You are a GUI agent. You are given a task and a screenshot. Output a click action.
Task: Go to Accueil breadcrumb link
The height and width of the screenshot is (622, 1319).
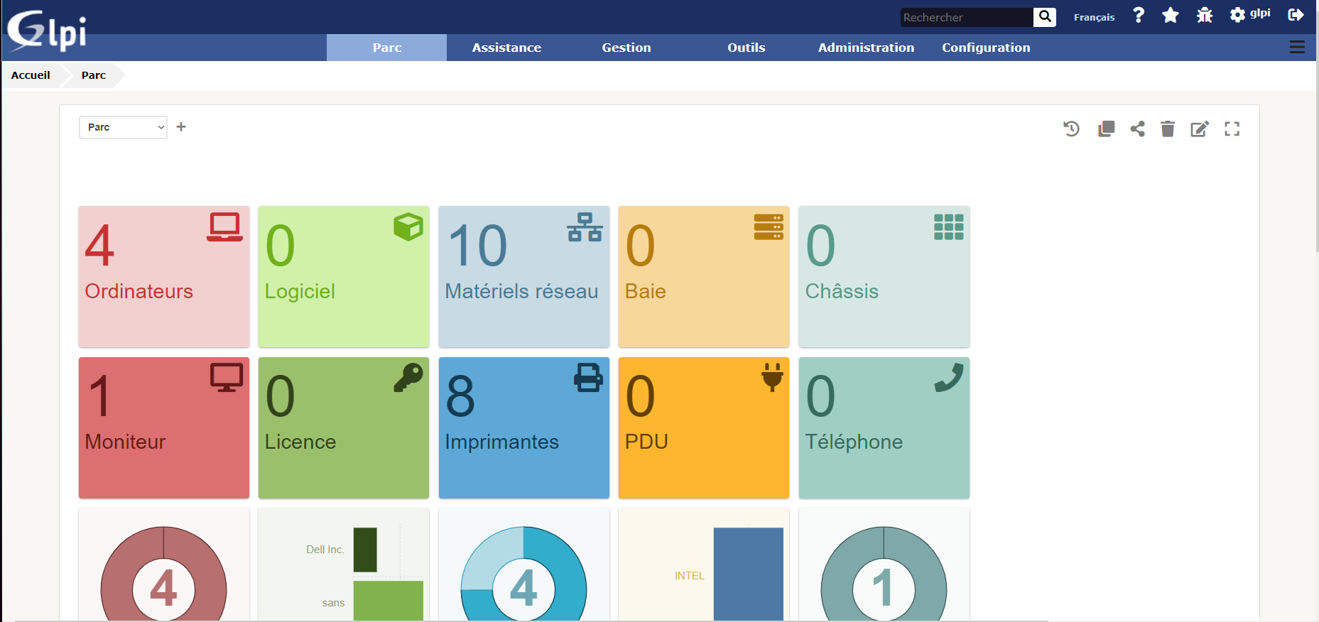31,75
